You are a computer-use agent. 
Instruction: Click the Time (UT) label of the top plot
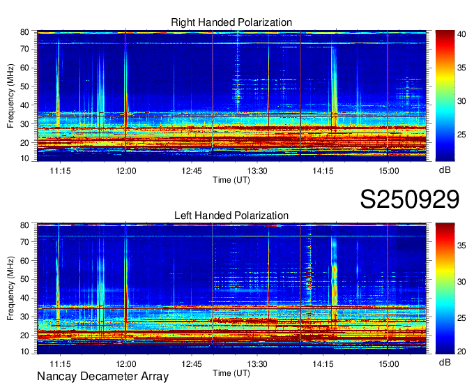click(231, 179)
